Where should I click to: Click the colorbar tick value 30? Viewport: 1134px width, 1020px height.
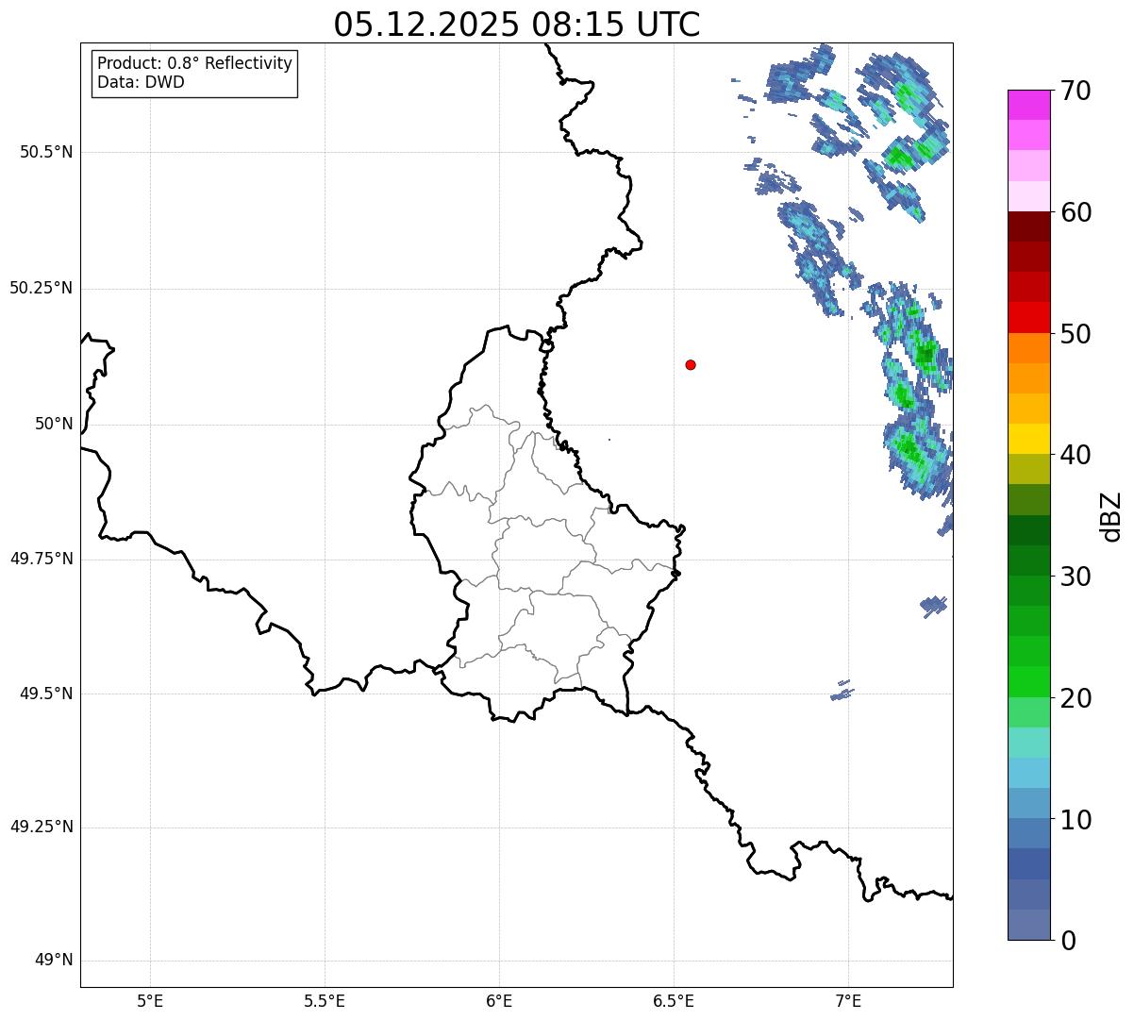[x=1076, y=577]
